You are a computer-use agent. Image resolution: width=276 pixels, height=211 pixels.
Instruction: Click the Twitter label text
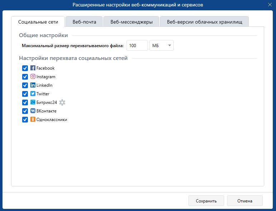(x=43, y=94)
